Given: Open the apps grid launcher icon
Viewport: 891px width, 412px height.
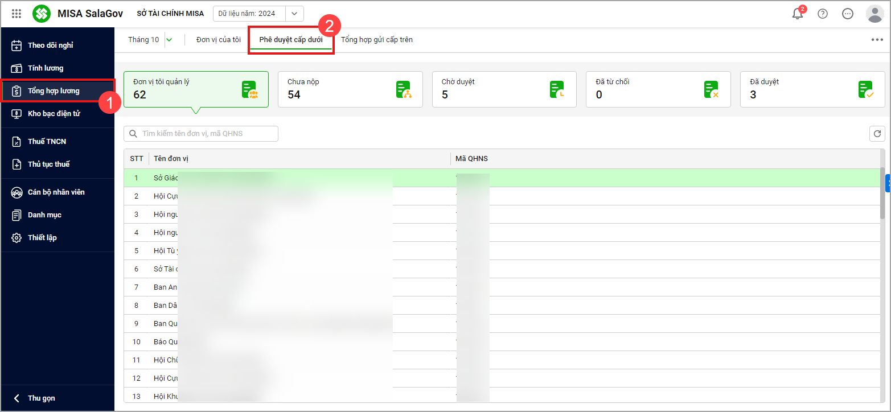Looking at the screenshot, I should click(x=17, y=14).
